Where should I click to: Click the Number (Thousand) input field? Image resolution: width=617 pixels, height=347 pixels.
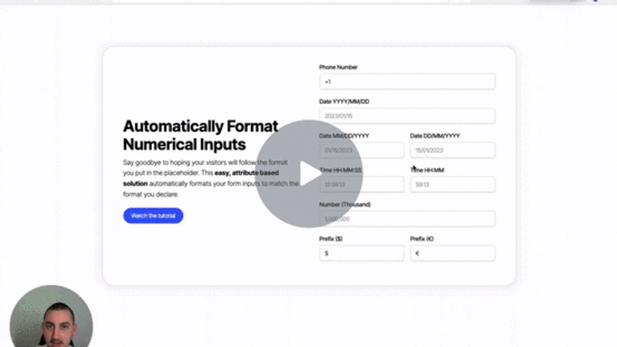click(407, 219)
